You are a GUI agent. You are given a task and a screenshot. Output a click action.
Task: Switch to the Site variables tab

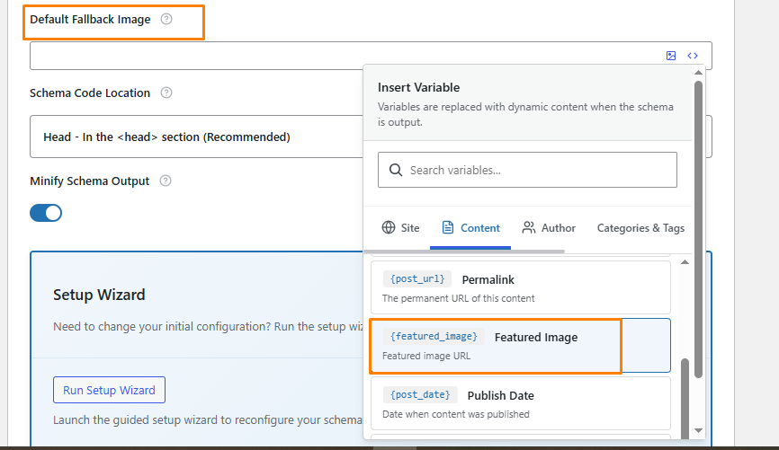click(400, 228)
